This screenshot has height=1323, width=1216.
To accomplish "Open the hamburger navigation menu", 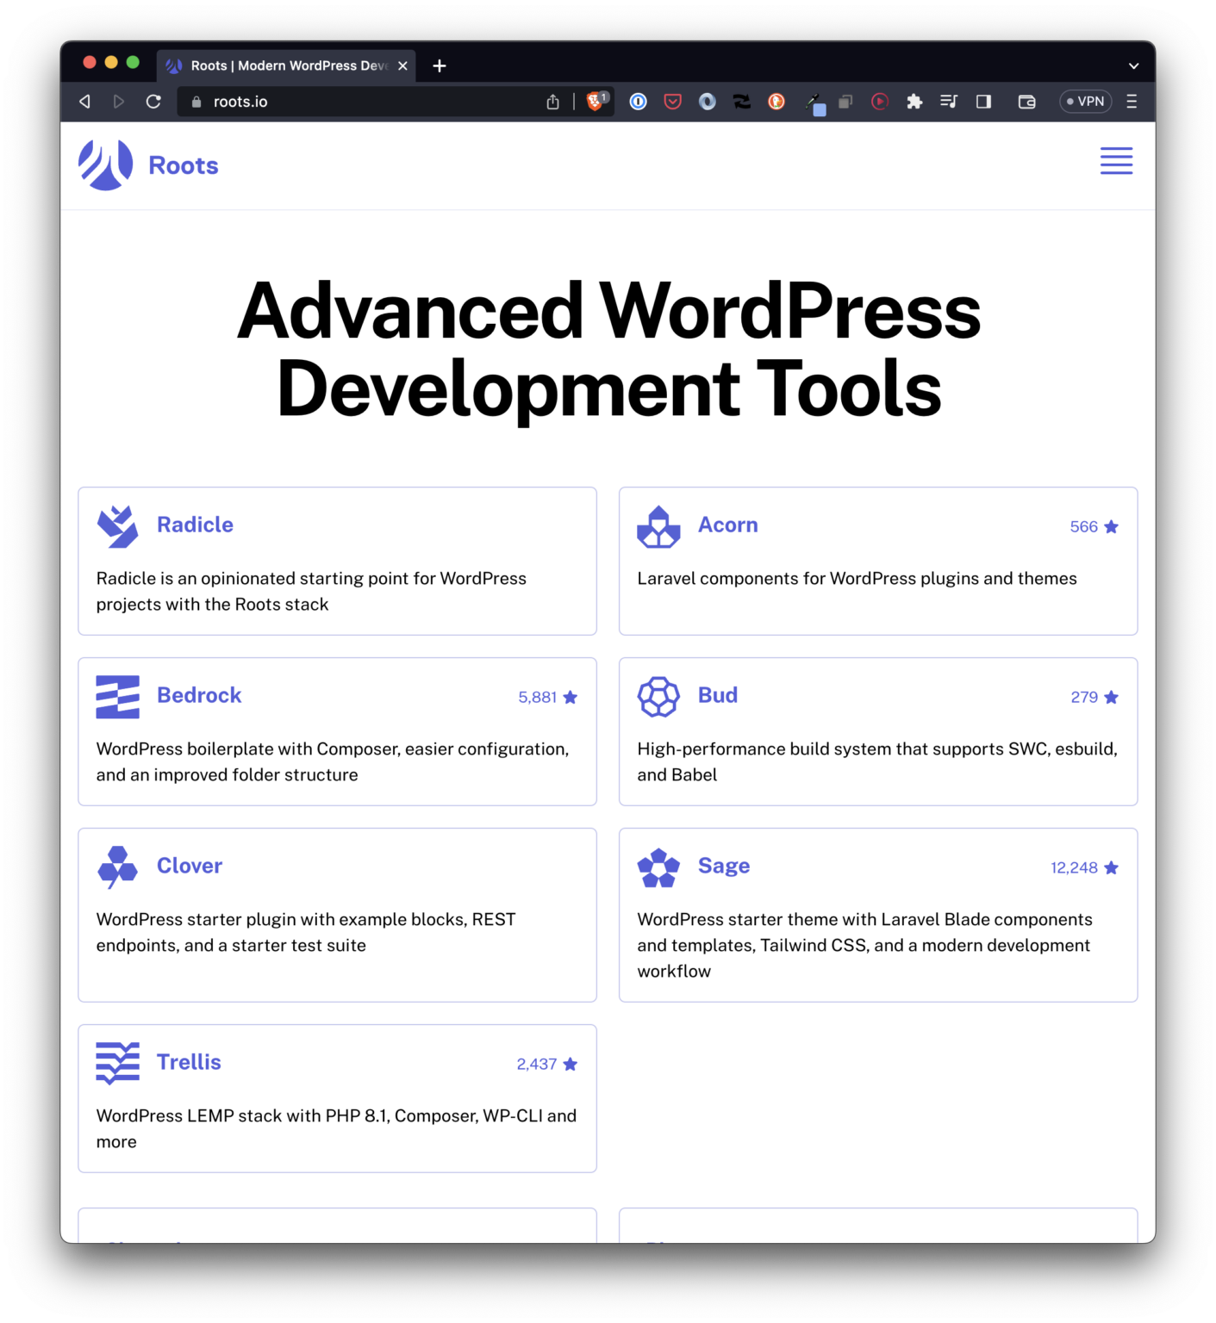I will [x=1116, y=161].
